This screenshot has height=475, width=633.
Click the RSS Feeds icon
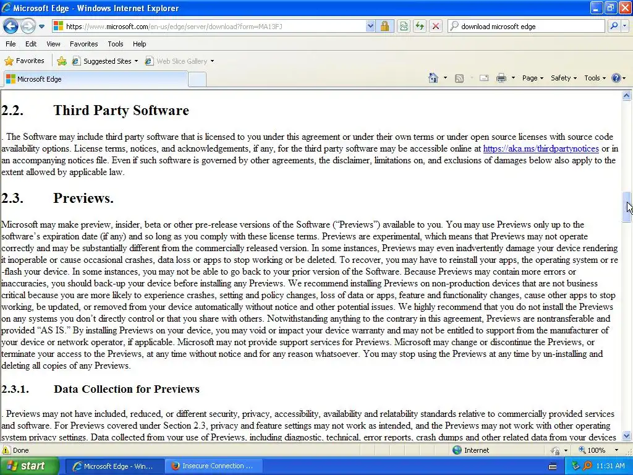(459, 79)
